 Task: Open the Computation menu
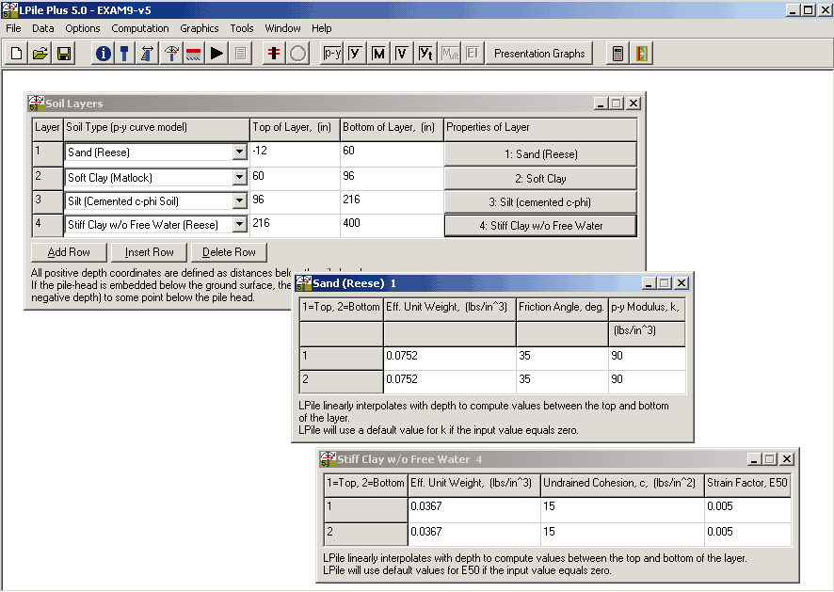[x=140, y=28]
